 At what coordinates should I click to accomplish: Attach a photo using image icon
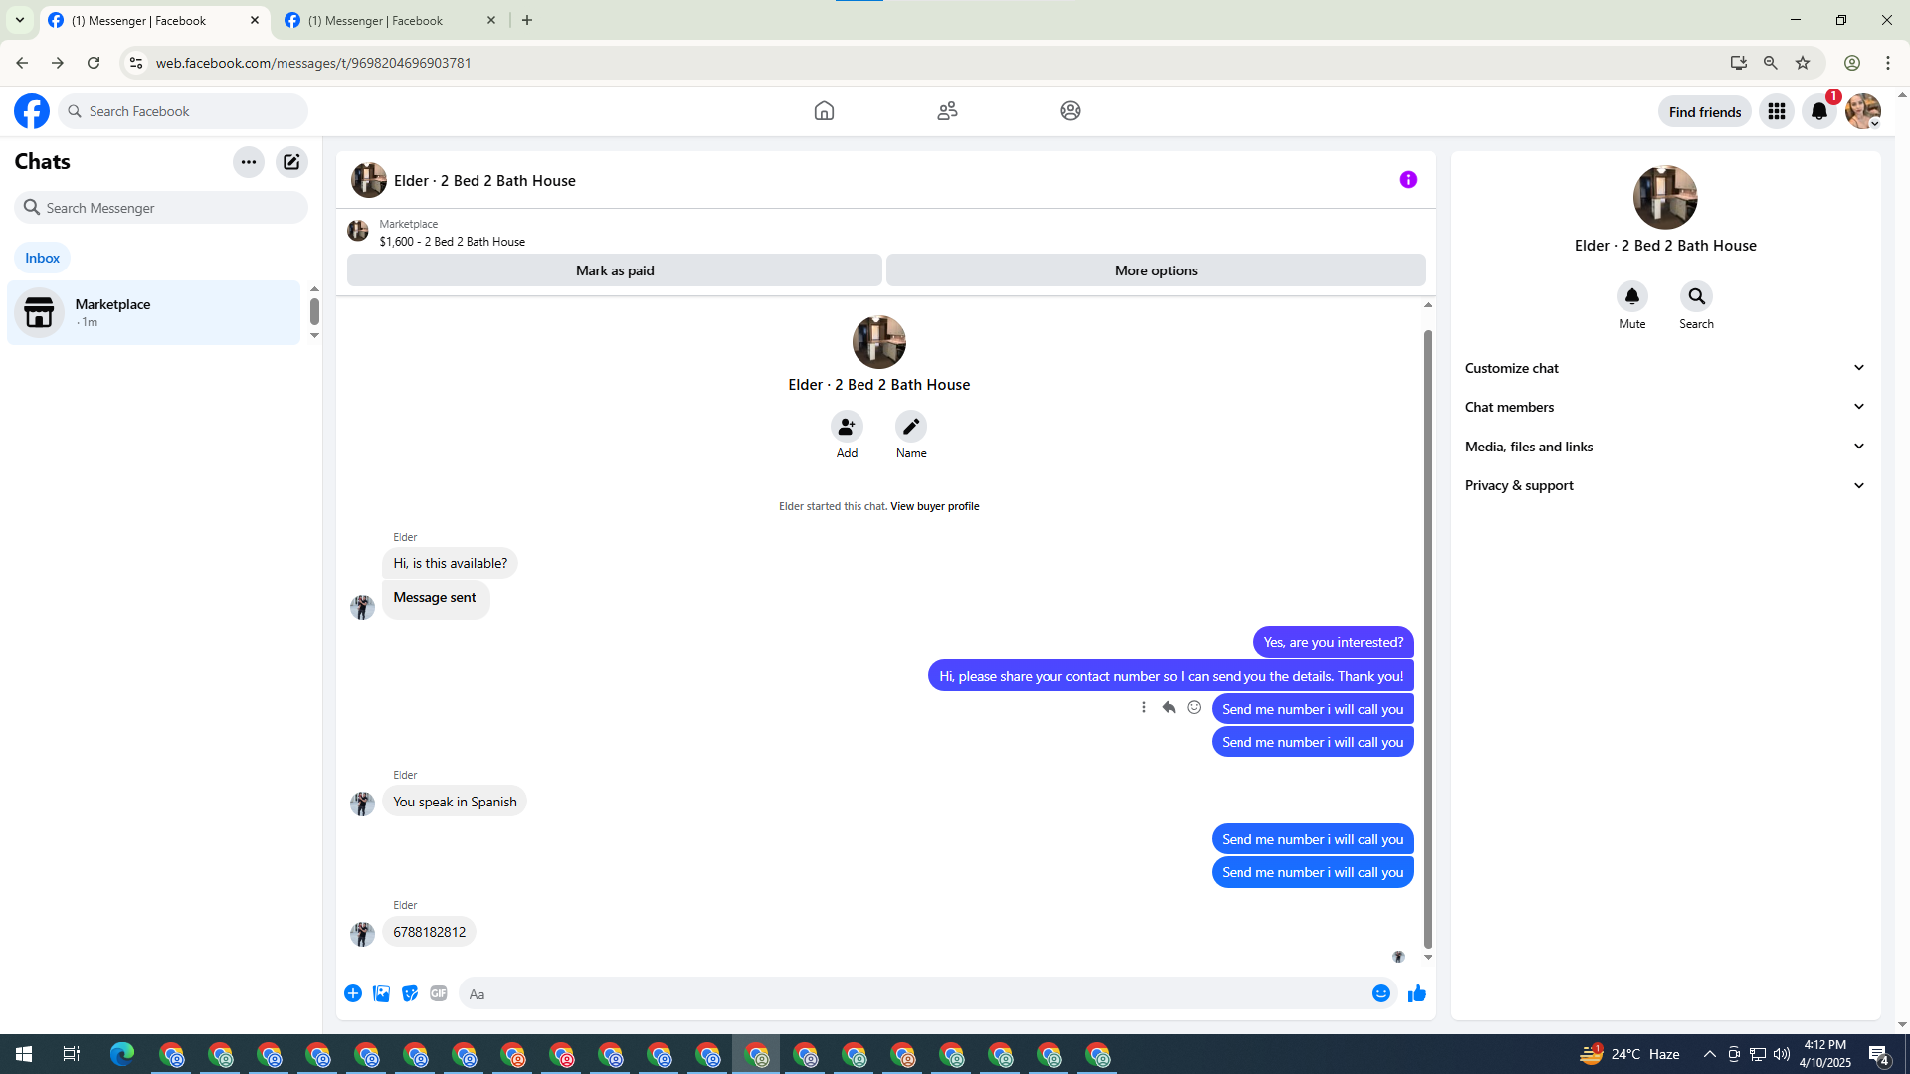point(381,993)
